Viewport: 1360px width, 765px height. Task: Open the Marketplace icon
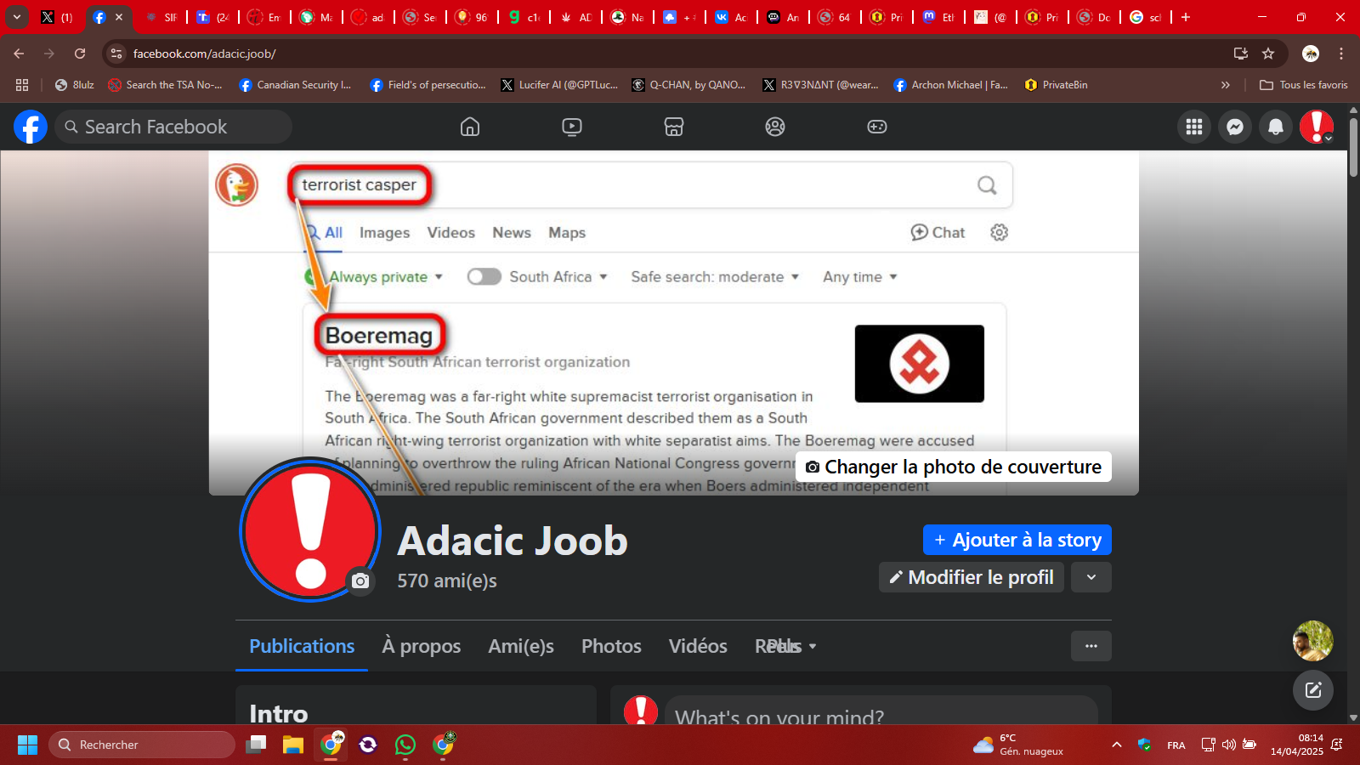coord(674,127)
